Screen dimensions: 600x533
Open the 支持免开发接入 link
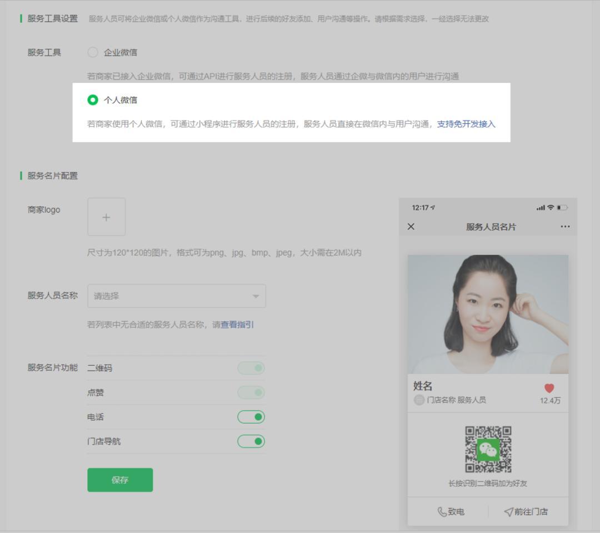pyautogui.click(x=466, y=124)
